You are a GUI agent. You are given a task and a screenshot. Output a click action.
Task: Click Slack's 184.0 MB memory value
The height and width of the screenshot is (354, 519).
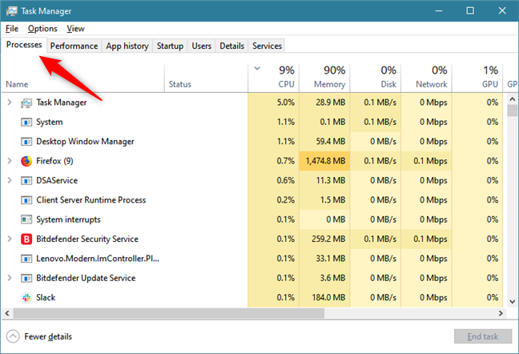point(328,297)
